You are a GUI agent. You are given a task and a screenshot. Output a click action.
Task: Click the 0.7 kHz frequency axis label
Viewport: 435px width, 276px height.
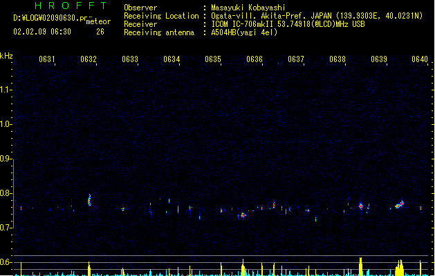click(x=6, y=228)
